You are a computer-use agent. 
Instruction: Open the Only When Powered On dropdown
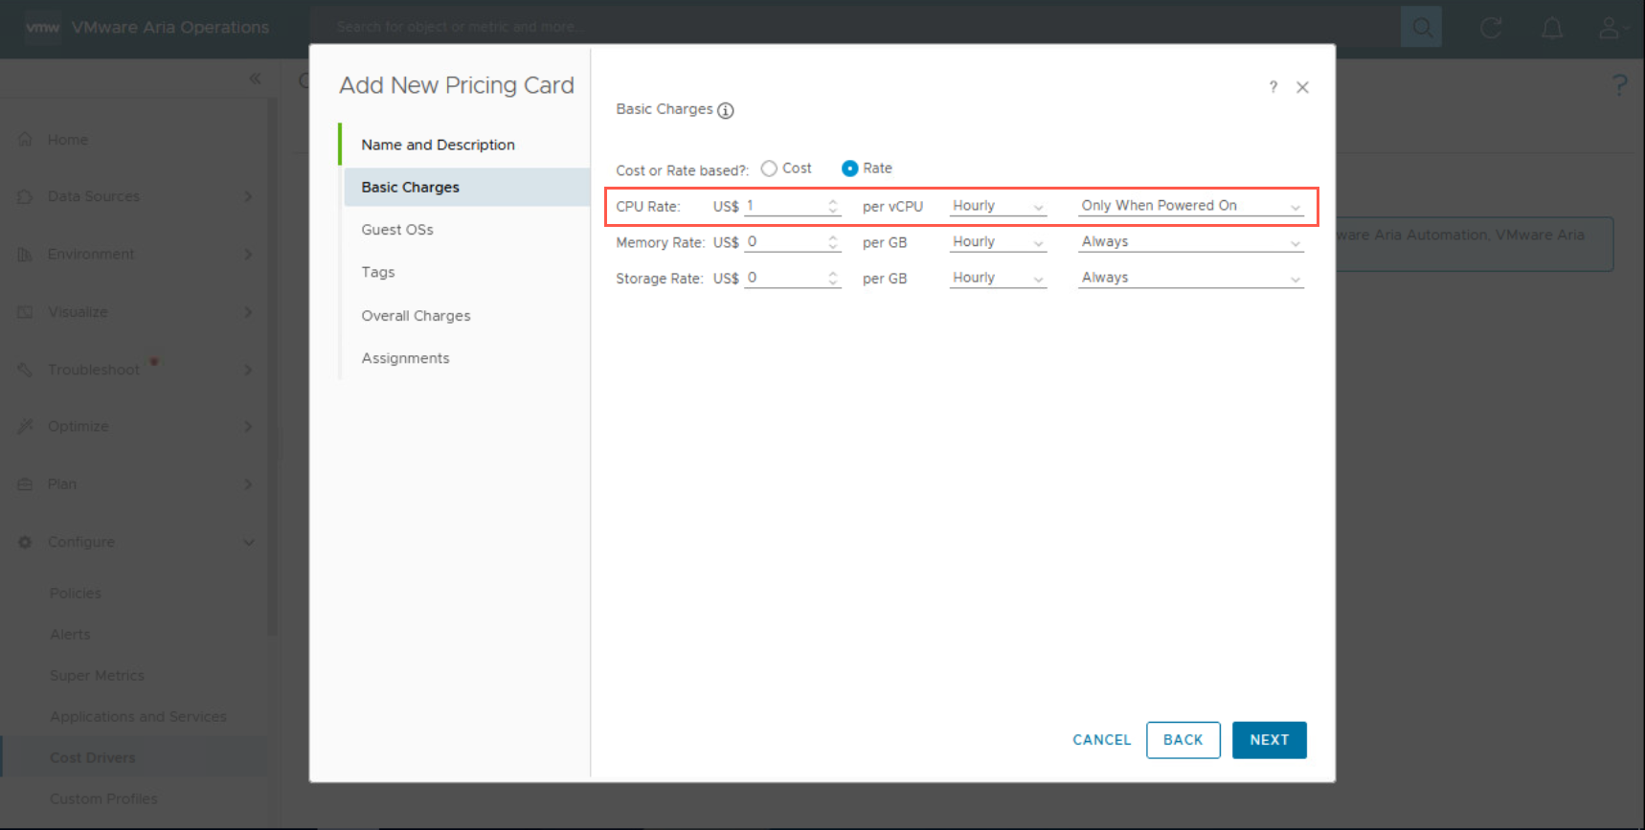pyautogui.click(x=1190, y=206)
